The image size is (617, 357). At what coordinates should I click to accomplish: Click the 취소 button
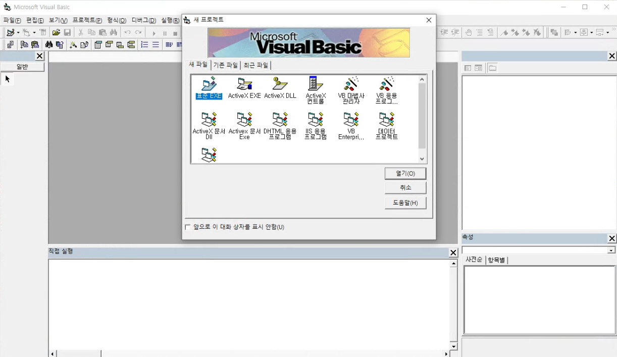pos(405,188)
